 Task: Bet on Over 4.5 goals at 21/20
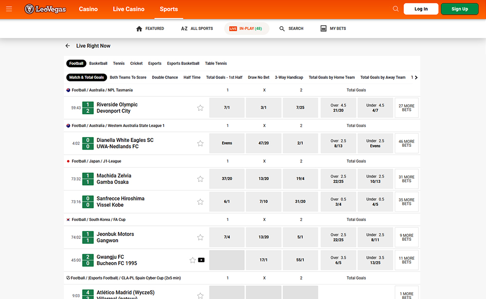pyautogui.click(x=338, y=108)
